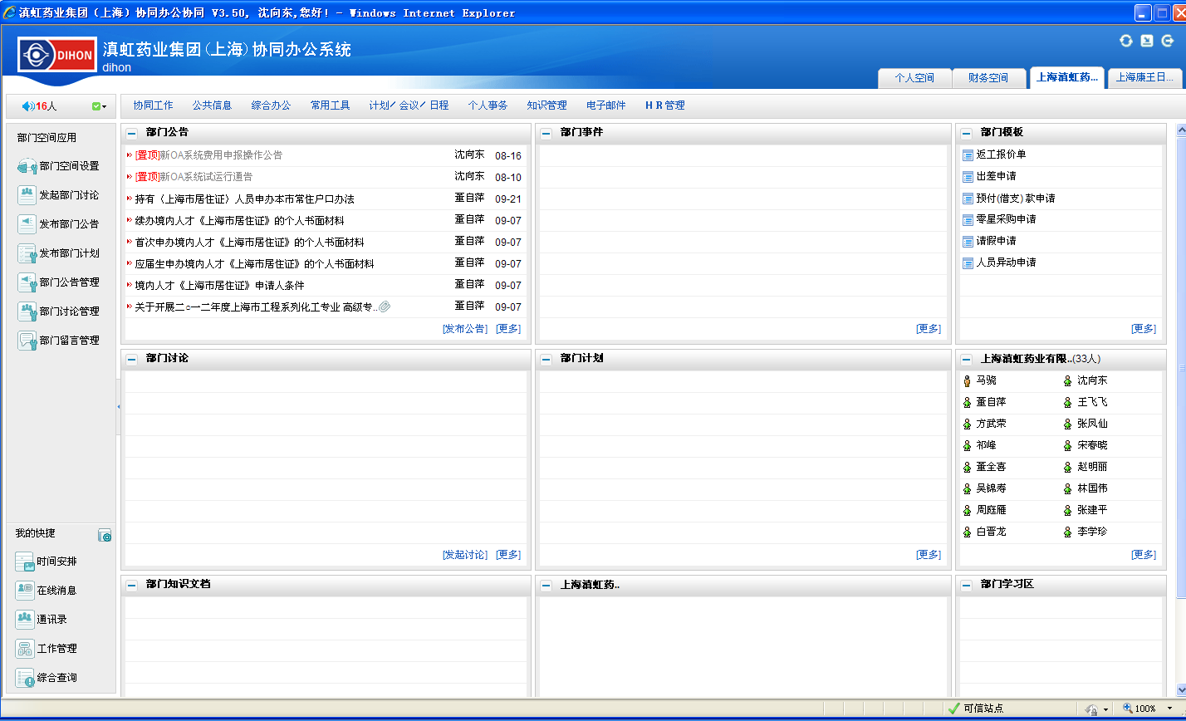
Task: Open the green online-status dropdown
Action: (100, 106)
